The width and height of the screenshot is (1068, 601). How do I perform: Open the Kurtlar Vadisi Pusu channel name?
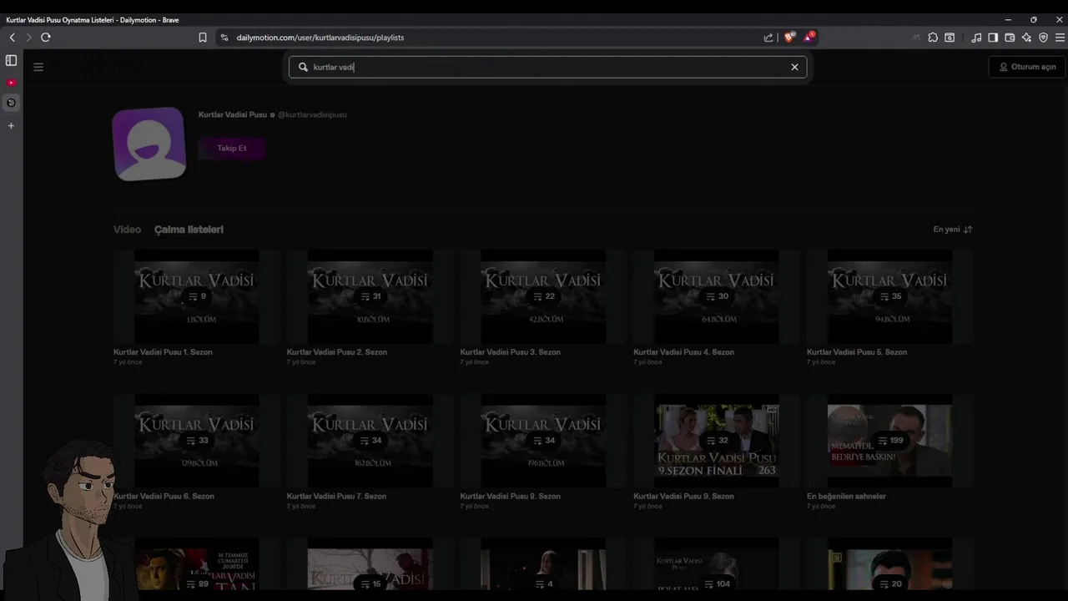233,114
